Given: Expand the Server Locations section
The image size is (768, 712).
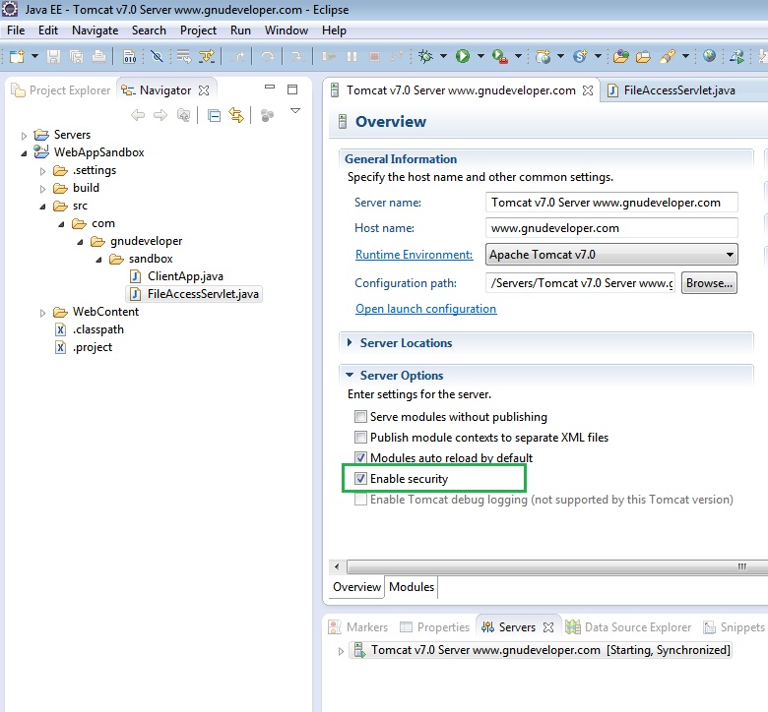Looking at the screenshot, I should click(351, 343).
